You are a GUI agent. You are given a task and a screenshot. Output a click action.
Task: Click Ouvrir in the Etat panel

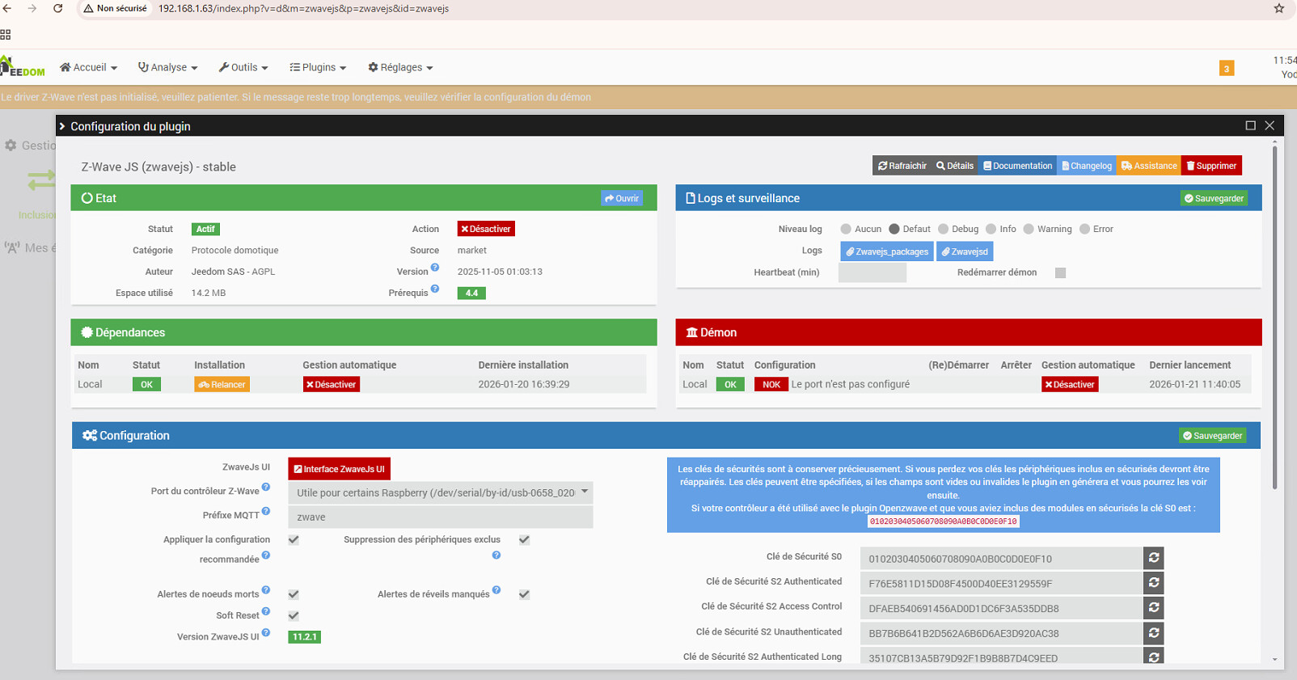point(622,198)
